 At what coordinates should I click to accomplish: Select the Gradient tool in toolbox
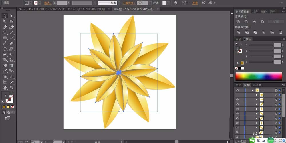(x=11, y=65)
